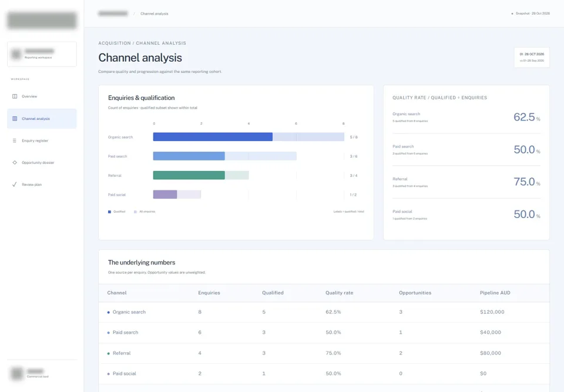
Task: Click the Channel column header in the table
Action: [x=117, y=293]
